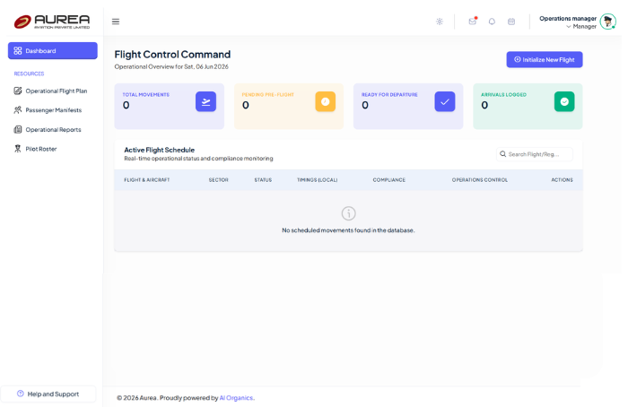
Task: Click the Operations manager avatar
Action: pyautogui.click(x=608, y=22)
